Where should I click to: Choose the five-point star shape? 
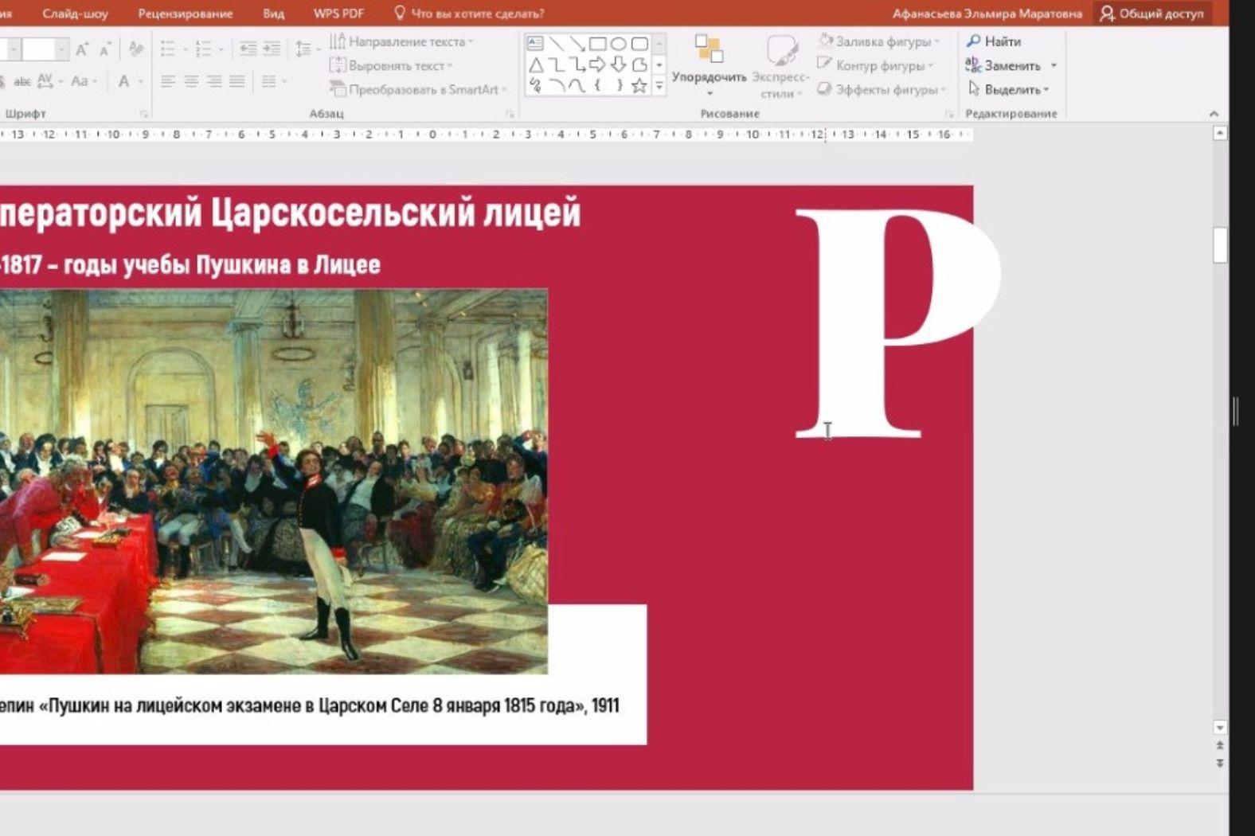coord(639,86)
